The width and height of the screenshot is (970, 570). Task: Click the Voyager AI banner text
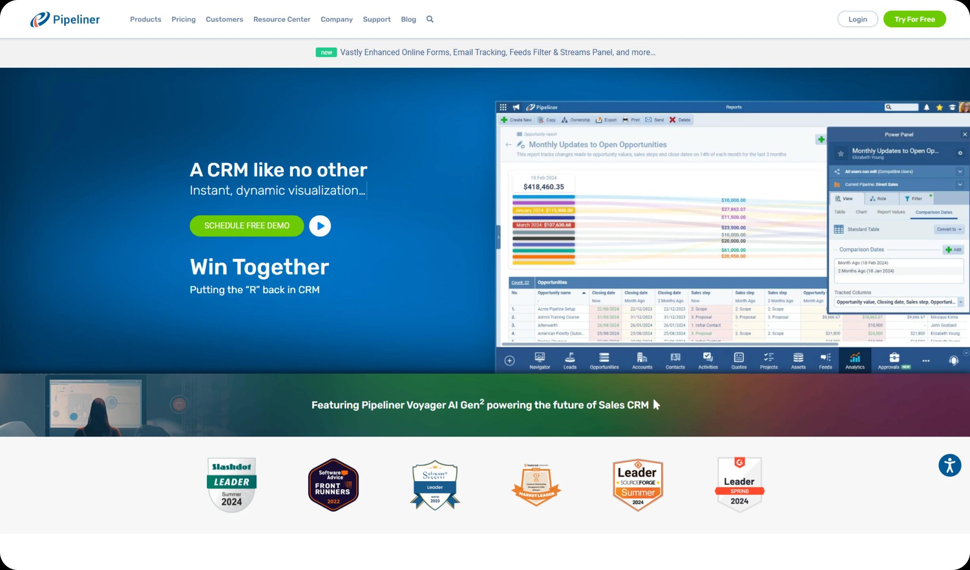click(480, 405)
